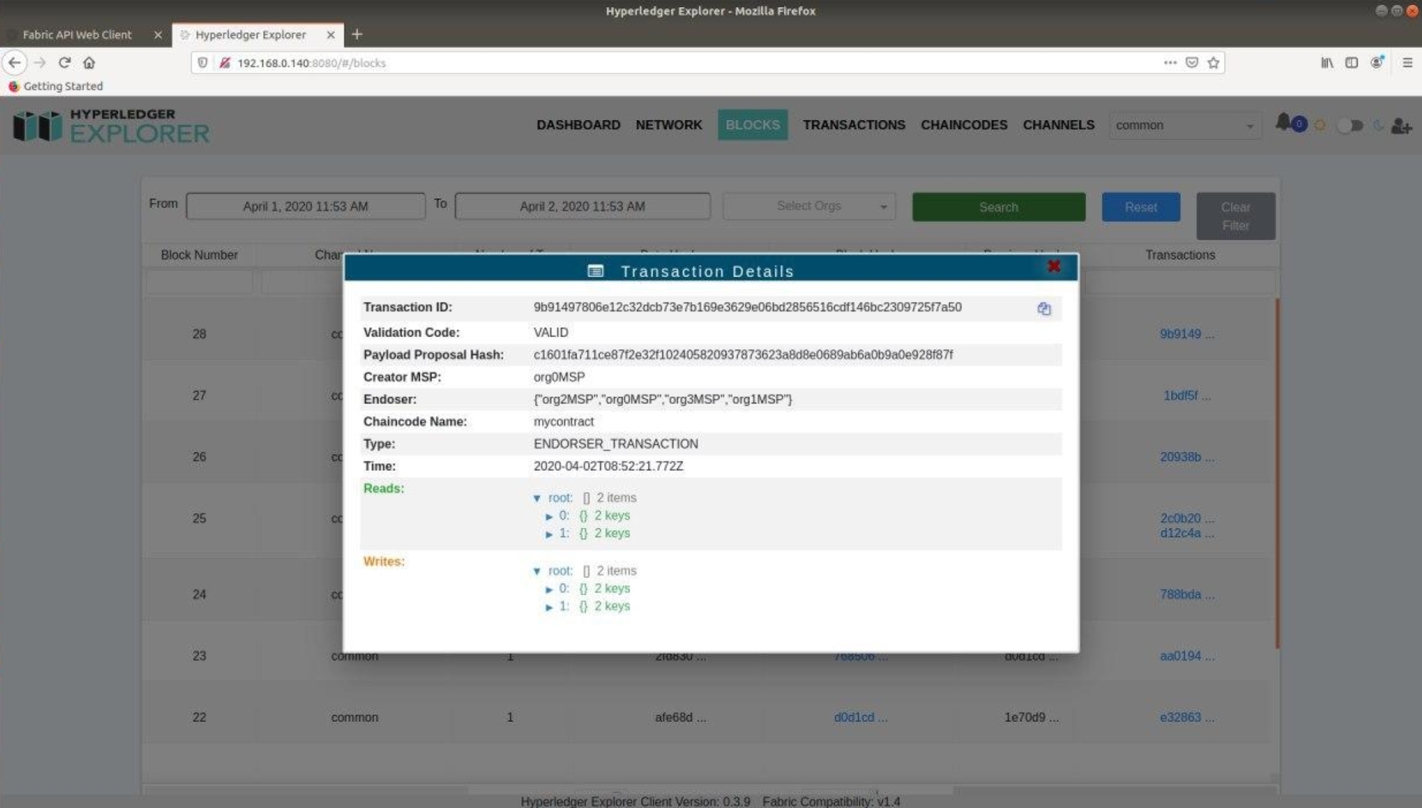Expand item 1 under Writes
The image size is (1422, 808).
549,607
